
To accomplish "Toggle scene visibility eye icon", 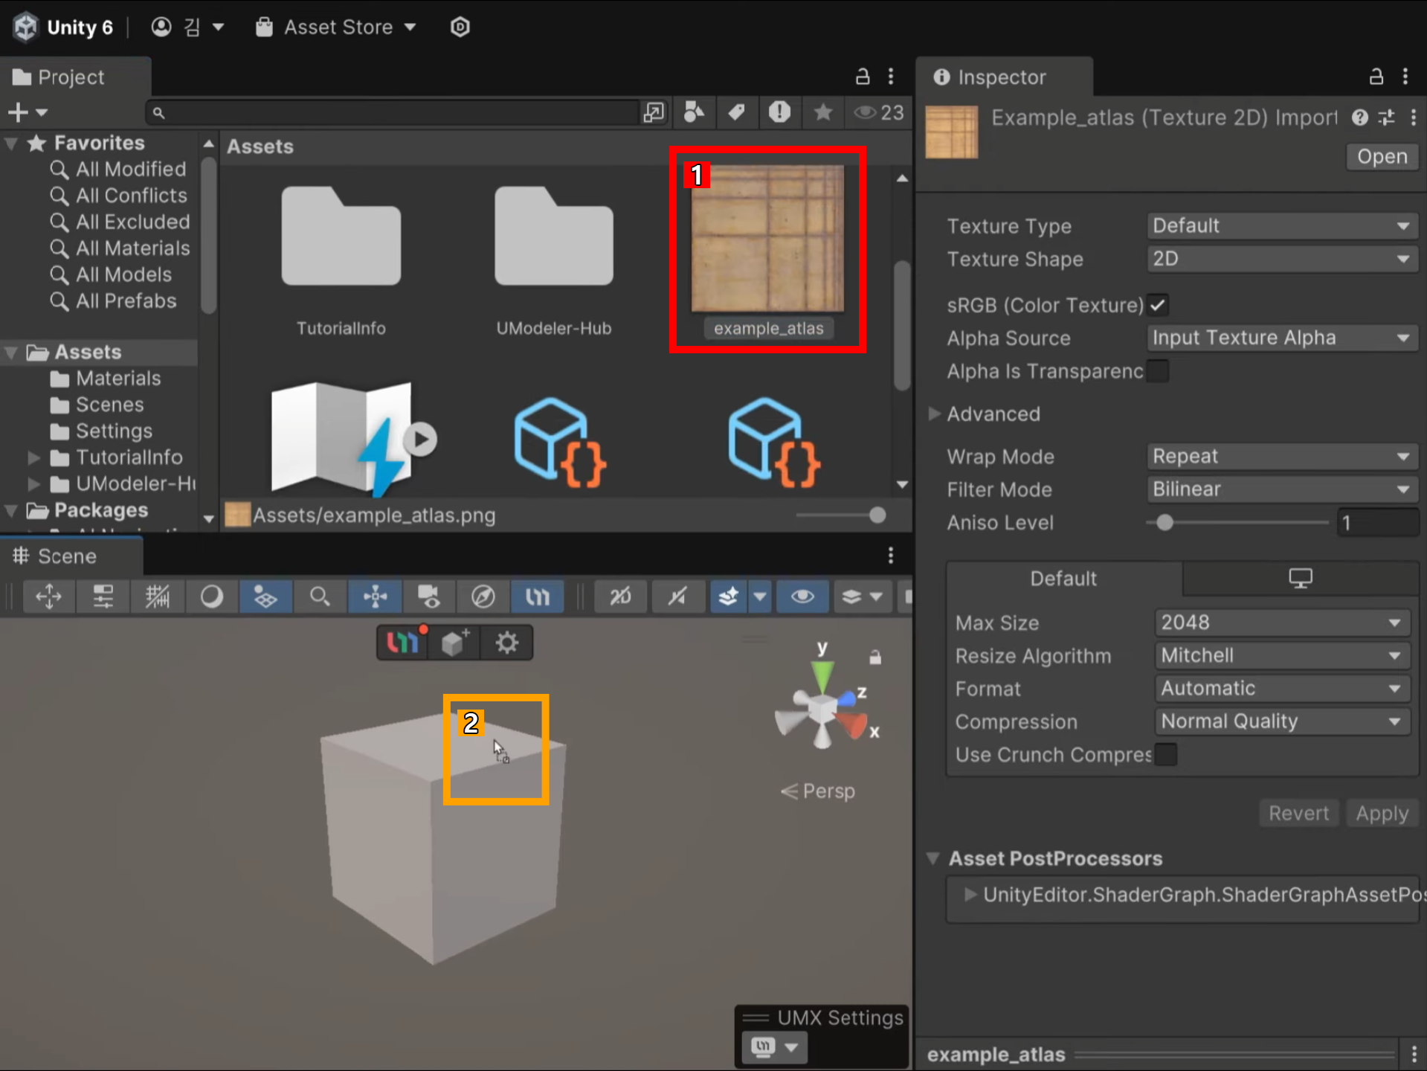I will click(x=802, y=596).
